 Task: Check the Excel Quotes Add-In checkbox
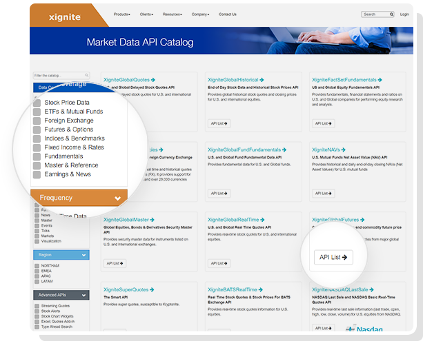(37, 322)
